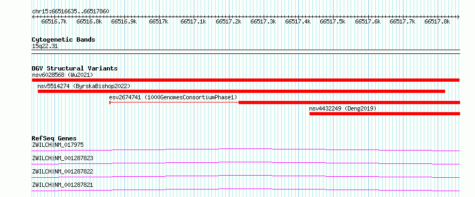The width and height of the screenshot is (475, 197).
Task: Click the 66516.8k ruler tick label
Action: tap(89, 21)
